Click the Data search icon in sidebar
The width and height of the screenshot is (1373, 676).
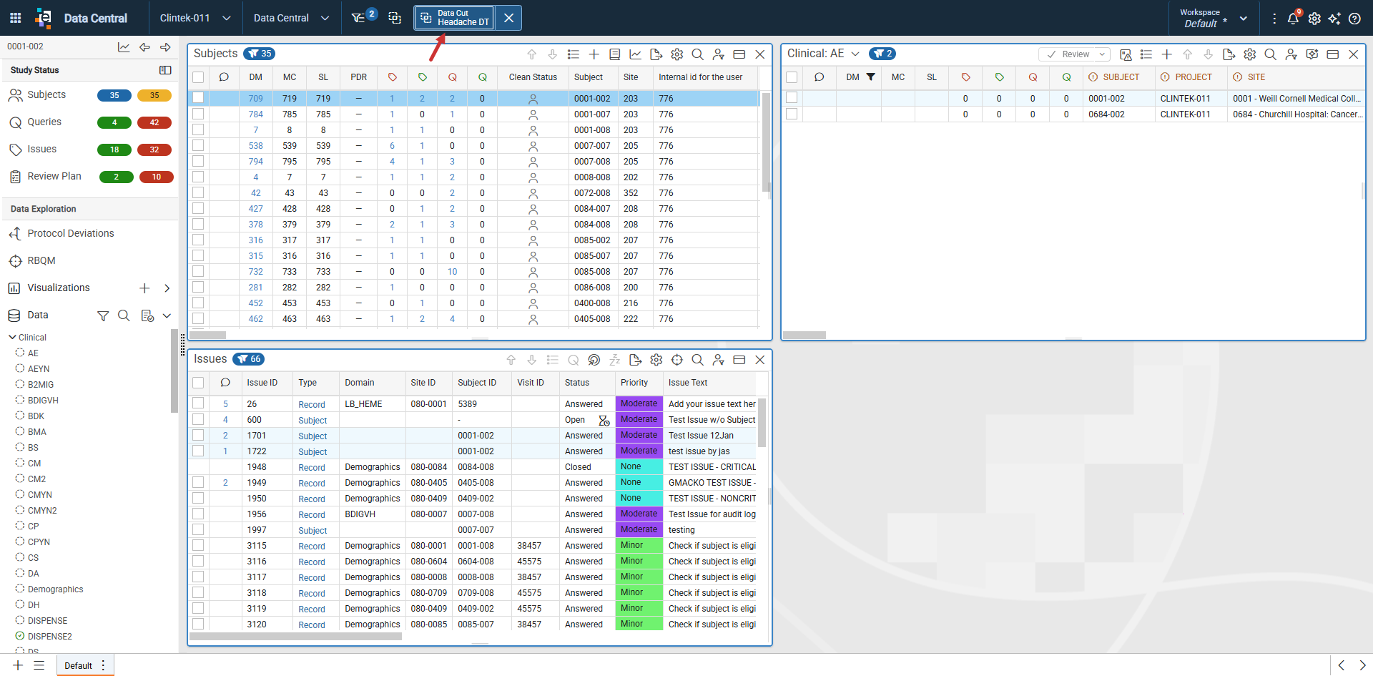tap(124, 315)
